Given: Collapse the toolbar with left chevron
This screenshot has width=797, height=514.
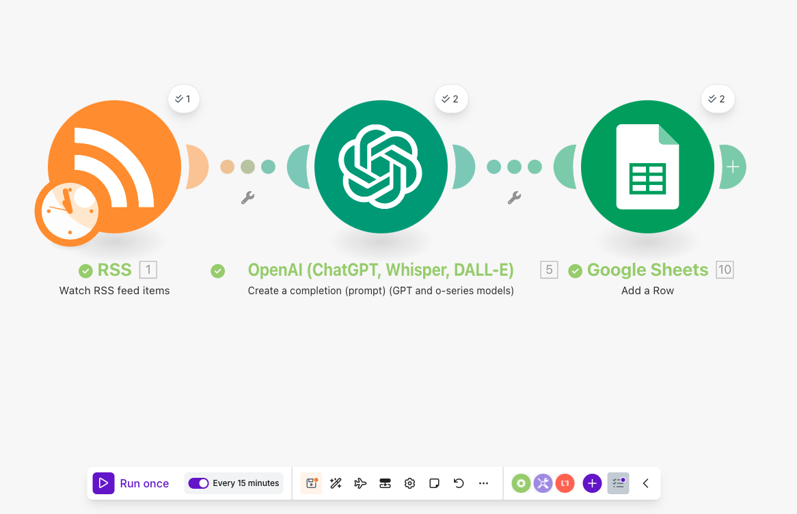Looking at the screenshot, I should pos(645,483).
